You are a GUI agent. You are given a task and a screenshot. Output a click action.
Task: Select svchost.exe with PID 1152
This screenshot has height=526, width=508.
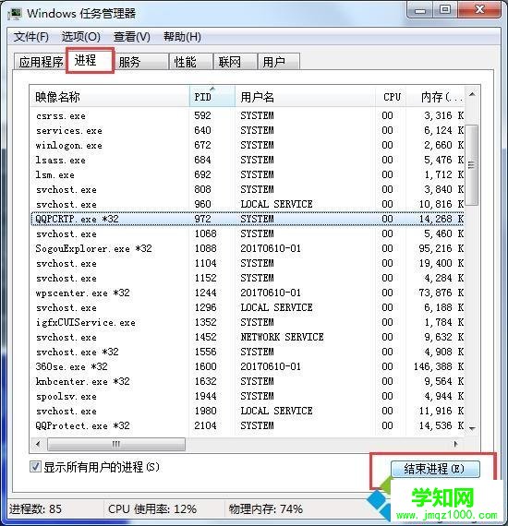click(248, 278)
